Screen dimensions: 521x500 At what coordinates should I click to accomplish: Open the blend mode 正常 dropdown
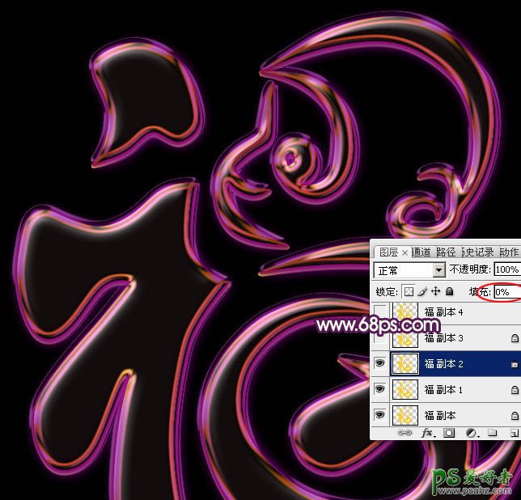(x=439, y=269)
